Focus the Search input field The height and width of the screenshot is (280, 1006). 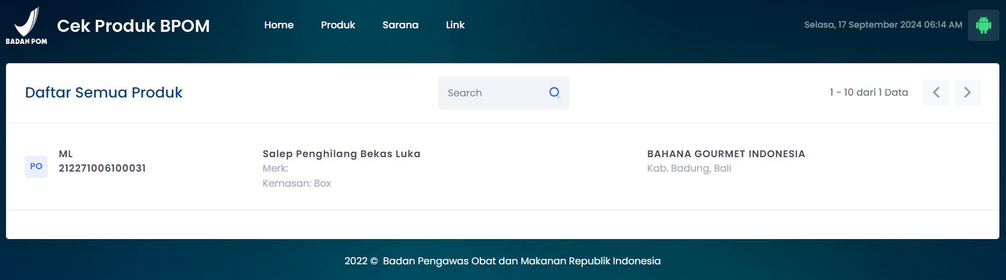[x=491, y=93]
